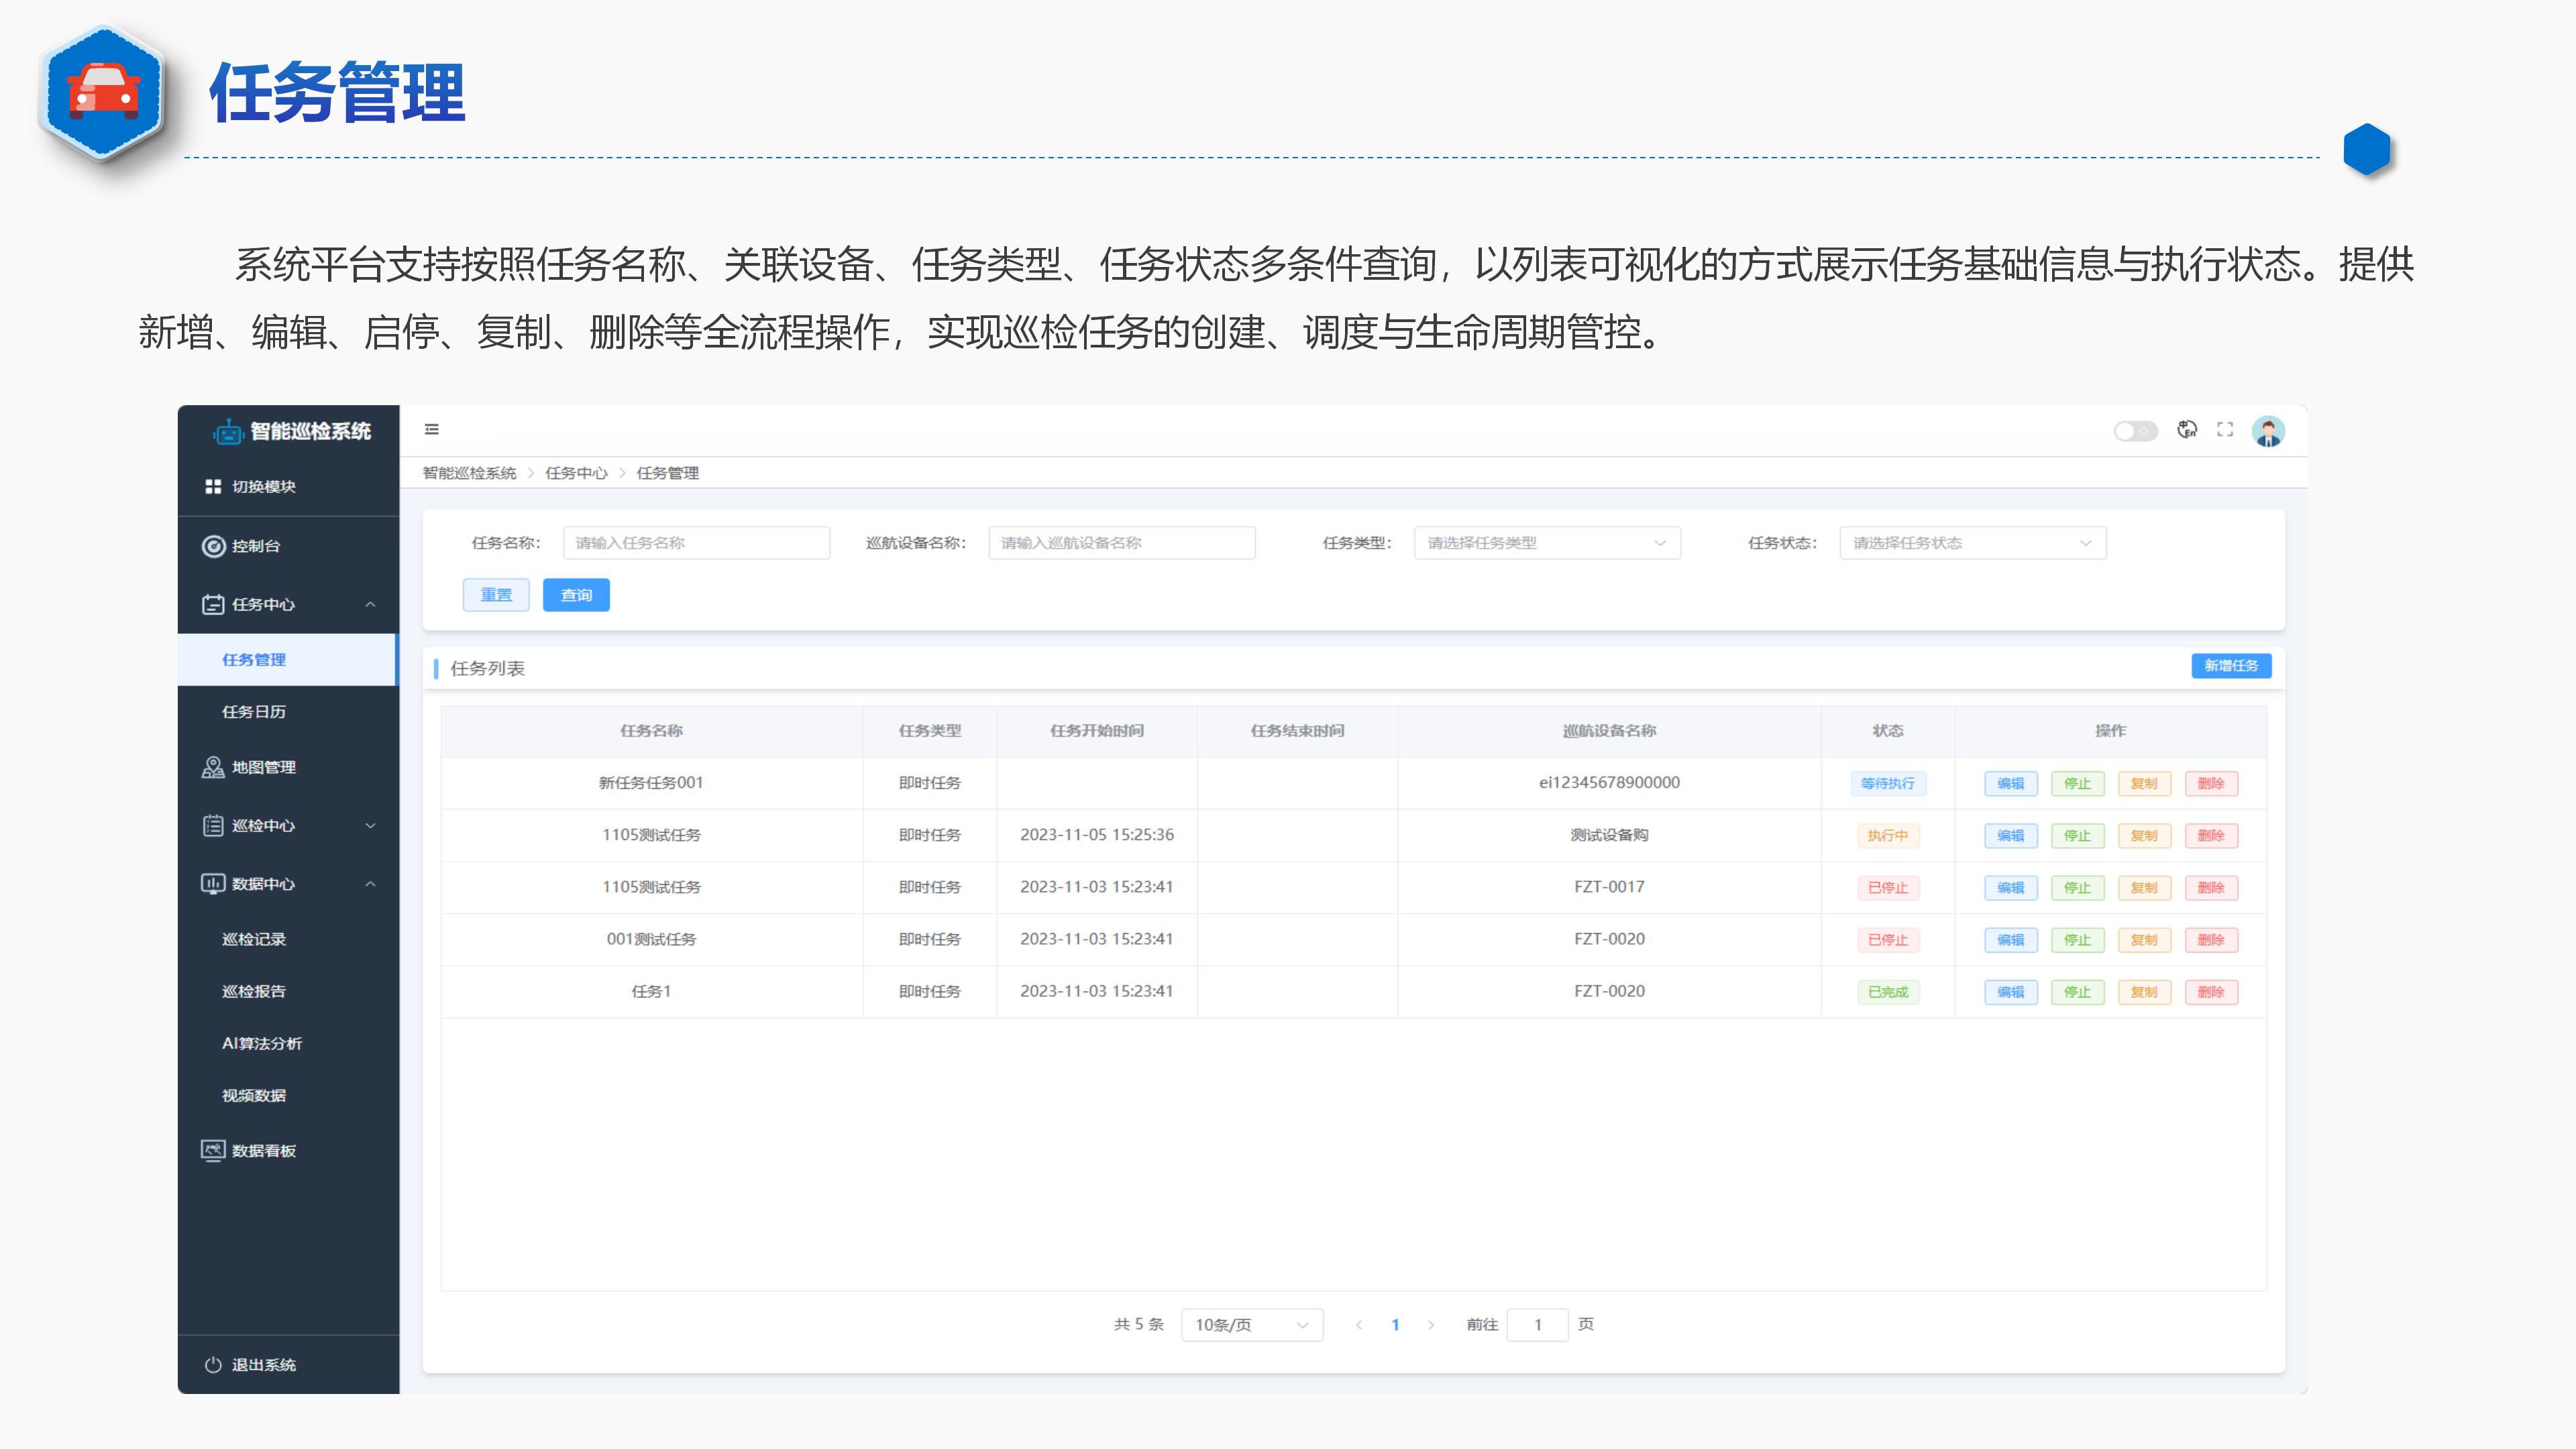Open the user avatar menu

[2268, 431]
